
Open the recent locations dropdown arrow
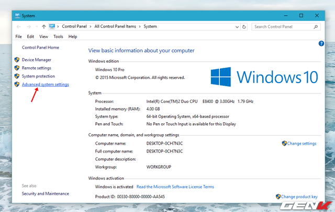(37, 26)
